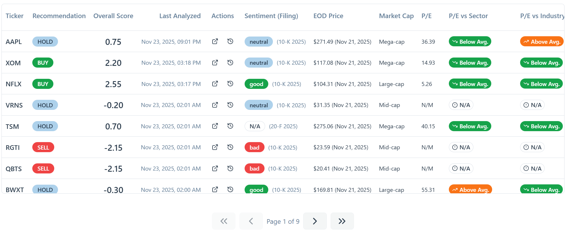
Task: Click AAPL's orange Above Avg. industry badge
Action: click(x=541, y=42)
